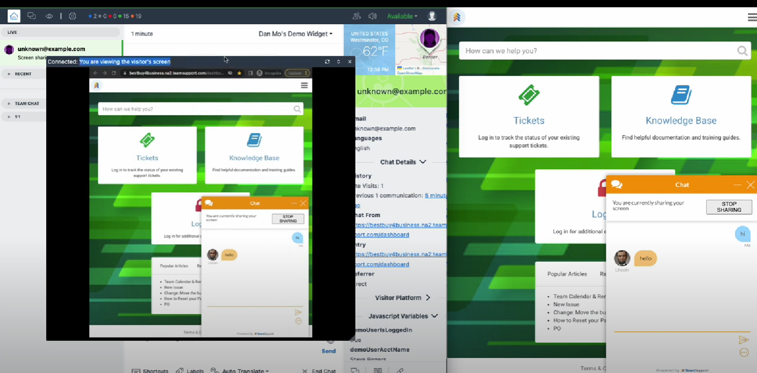Image resolution: width=757 pixels, height=373 pixels.
Task: Toggle the eye monitoring icon
Action: tap(49, 16)
